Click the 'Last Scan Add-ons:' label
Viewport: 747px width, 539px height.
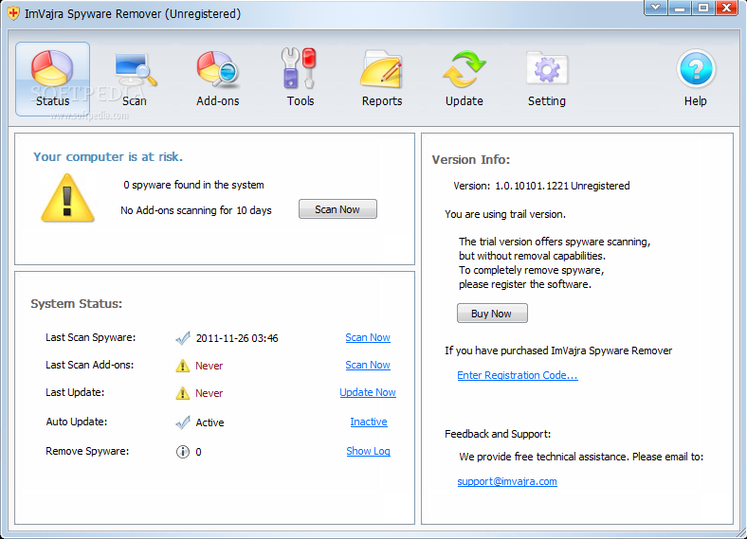tap(89, 366)
